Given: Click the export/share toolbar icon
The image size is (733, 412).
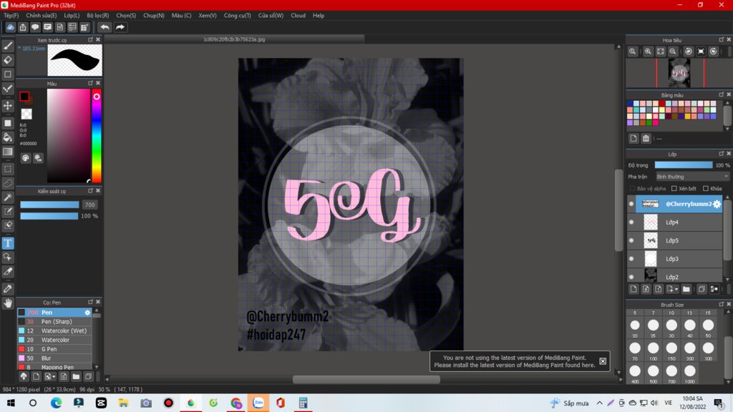Looking at the screenshot, I should pyautogui.click(x=22, y=27).
